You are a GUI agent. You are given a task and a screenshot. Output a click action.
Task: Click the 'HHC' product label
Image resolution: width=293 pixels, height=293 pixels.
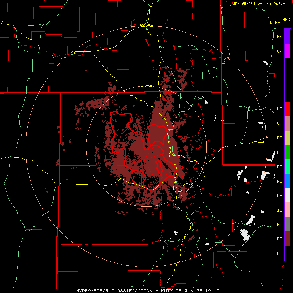[x=286, y=20]
